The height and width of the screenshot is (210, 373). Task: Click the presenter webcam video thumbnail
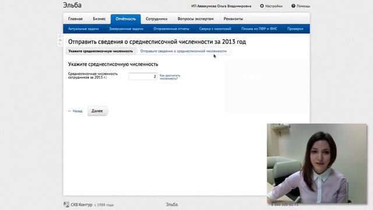(317, 164)
